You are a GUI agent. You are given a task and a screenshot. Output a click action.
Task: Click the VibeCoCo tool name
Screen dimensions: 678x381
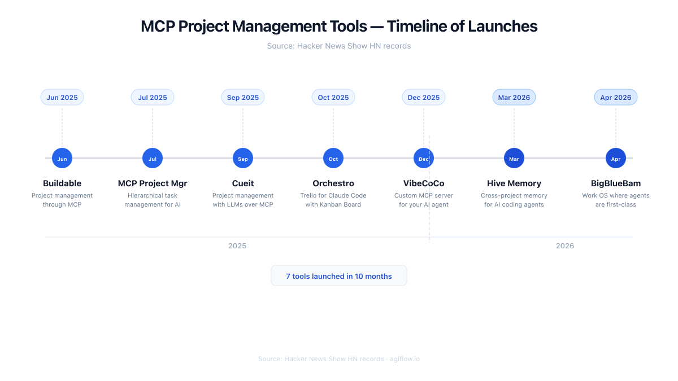coord(424,183)
